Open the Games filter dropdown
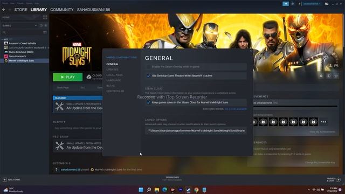This screenshot has width=345, height=194. click(x=19, y=25)
